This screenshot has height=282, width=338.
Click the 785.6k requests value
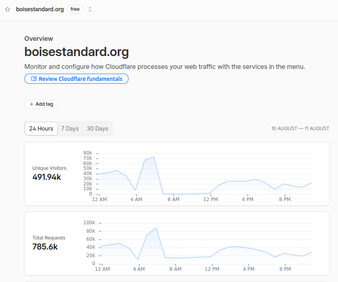pyautogui.click(x=45, y=247)
